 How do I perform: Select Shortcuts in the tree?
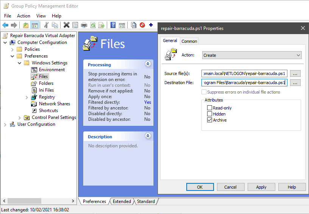[48, 111]
